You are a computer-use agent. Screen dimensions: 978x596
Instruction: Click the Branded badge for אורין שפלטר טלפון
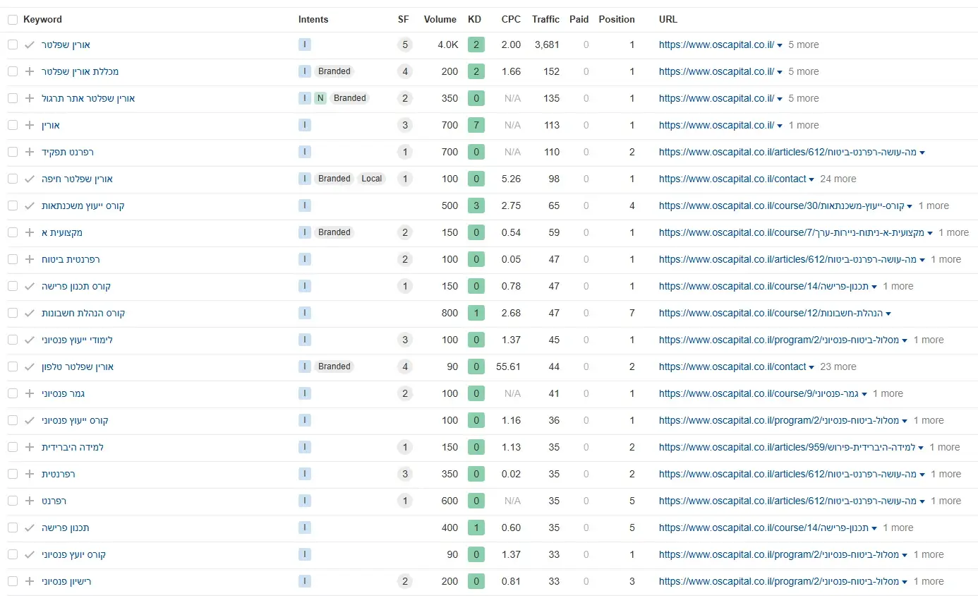pos(334,366)
